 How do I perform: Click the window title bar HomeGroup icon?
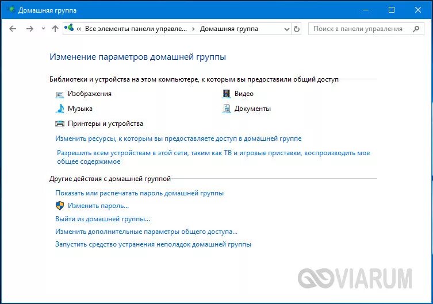(x=11, y=10)
